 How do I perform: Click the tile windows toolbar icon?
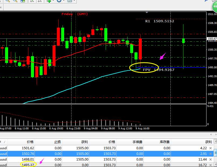coord(23,1)
